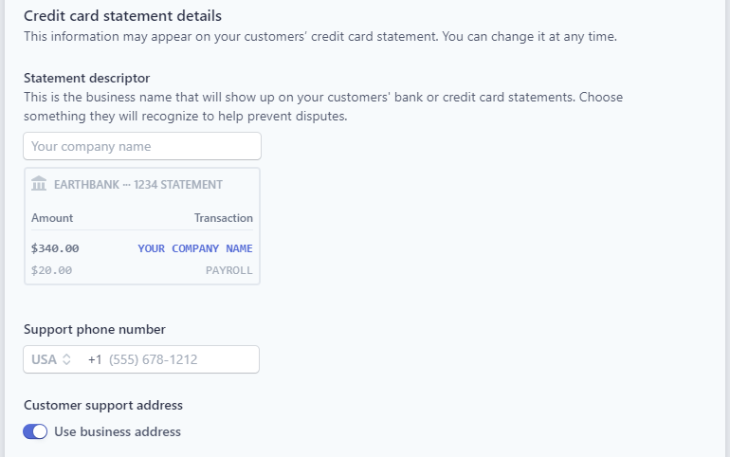Click the $340.00 amount in preview
Image resolution: width=730 pixels, height=457 pixels.
point(55,248)
